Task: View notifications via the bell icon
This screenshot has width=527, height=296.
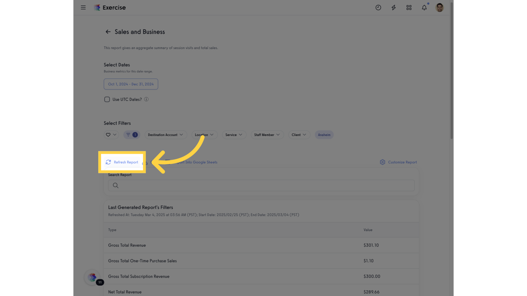Action: point(424,7)
